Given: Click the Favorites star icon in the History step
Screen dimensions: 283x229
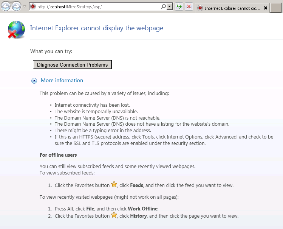Looking at the screenshot, I should pos(114,215).
